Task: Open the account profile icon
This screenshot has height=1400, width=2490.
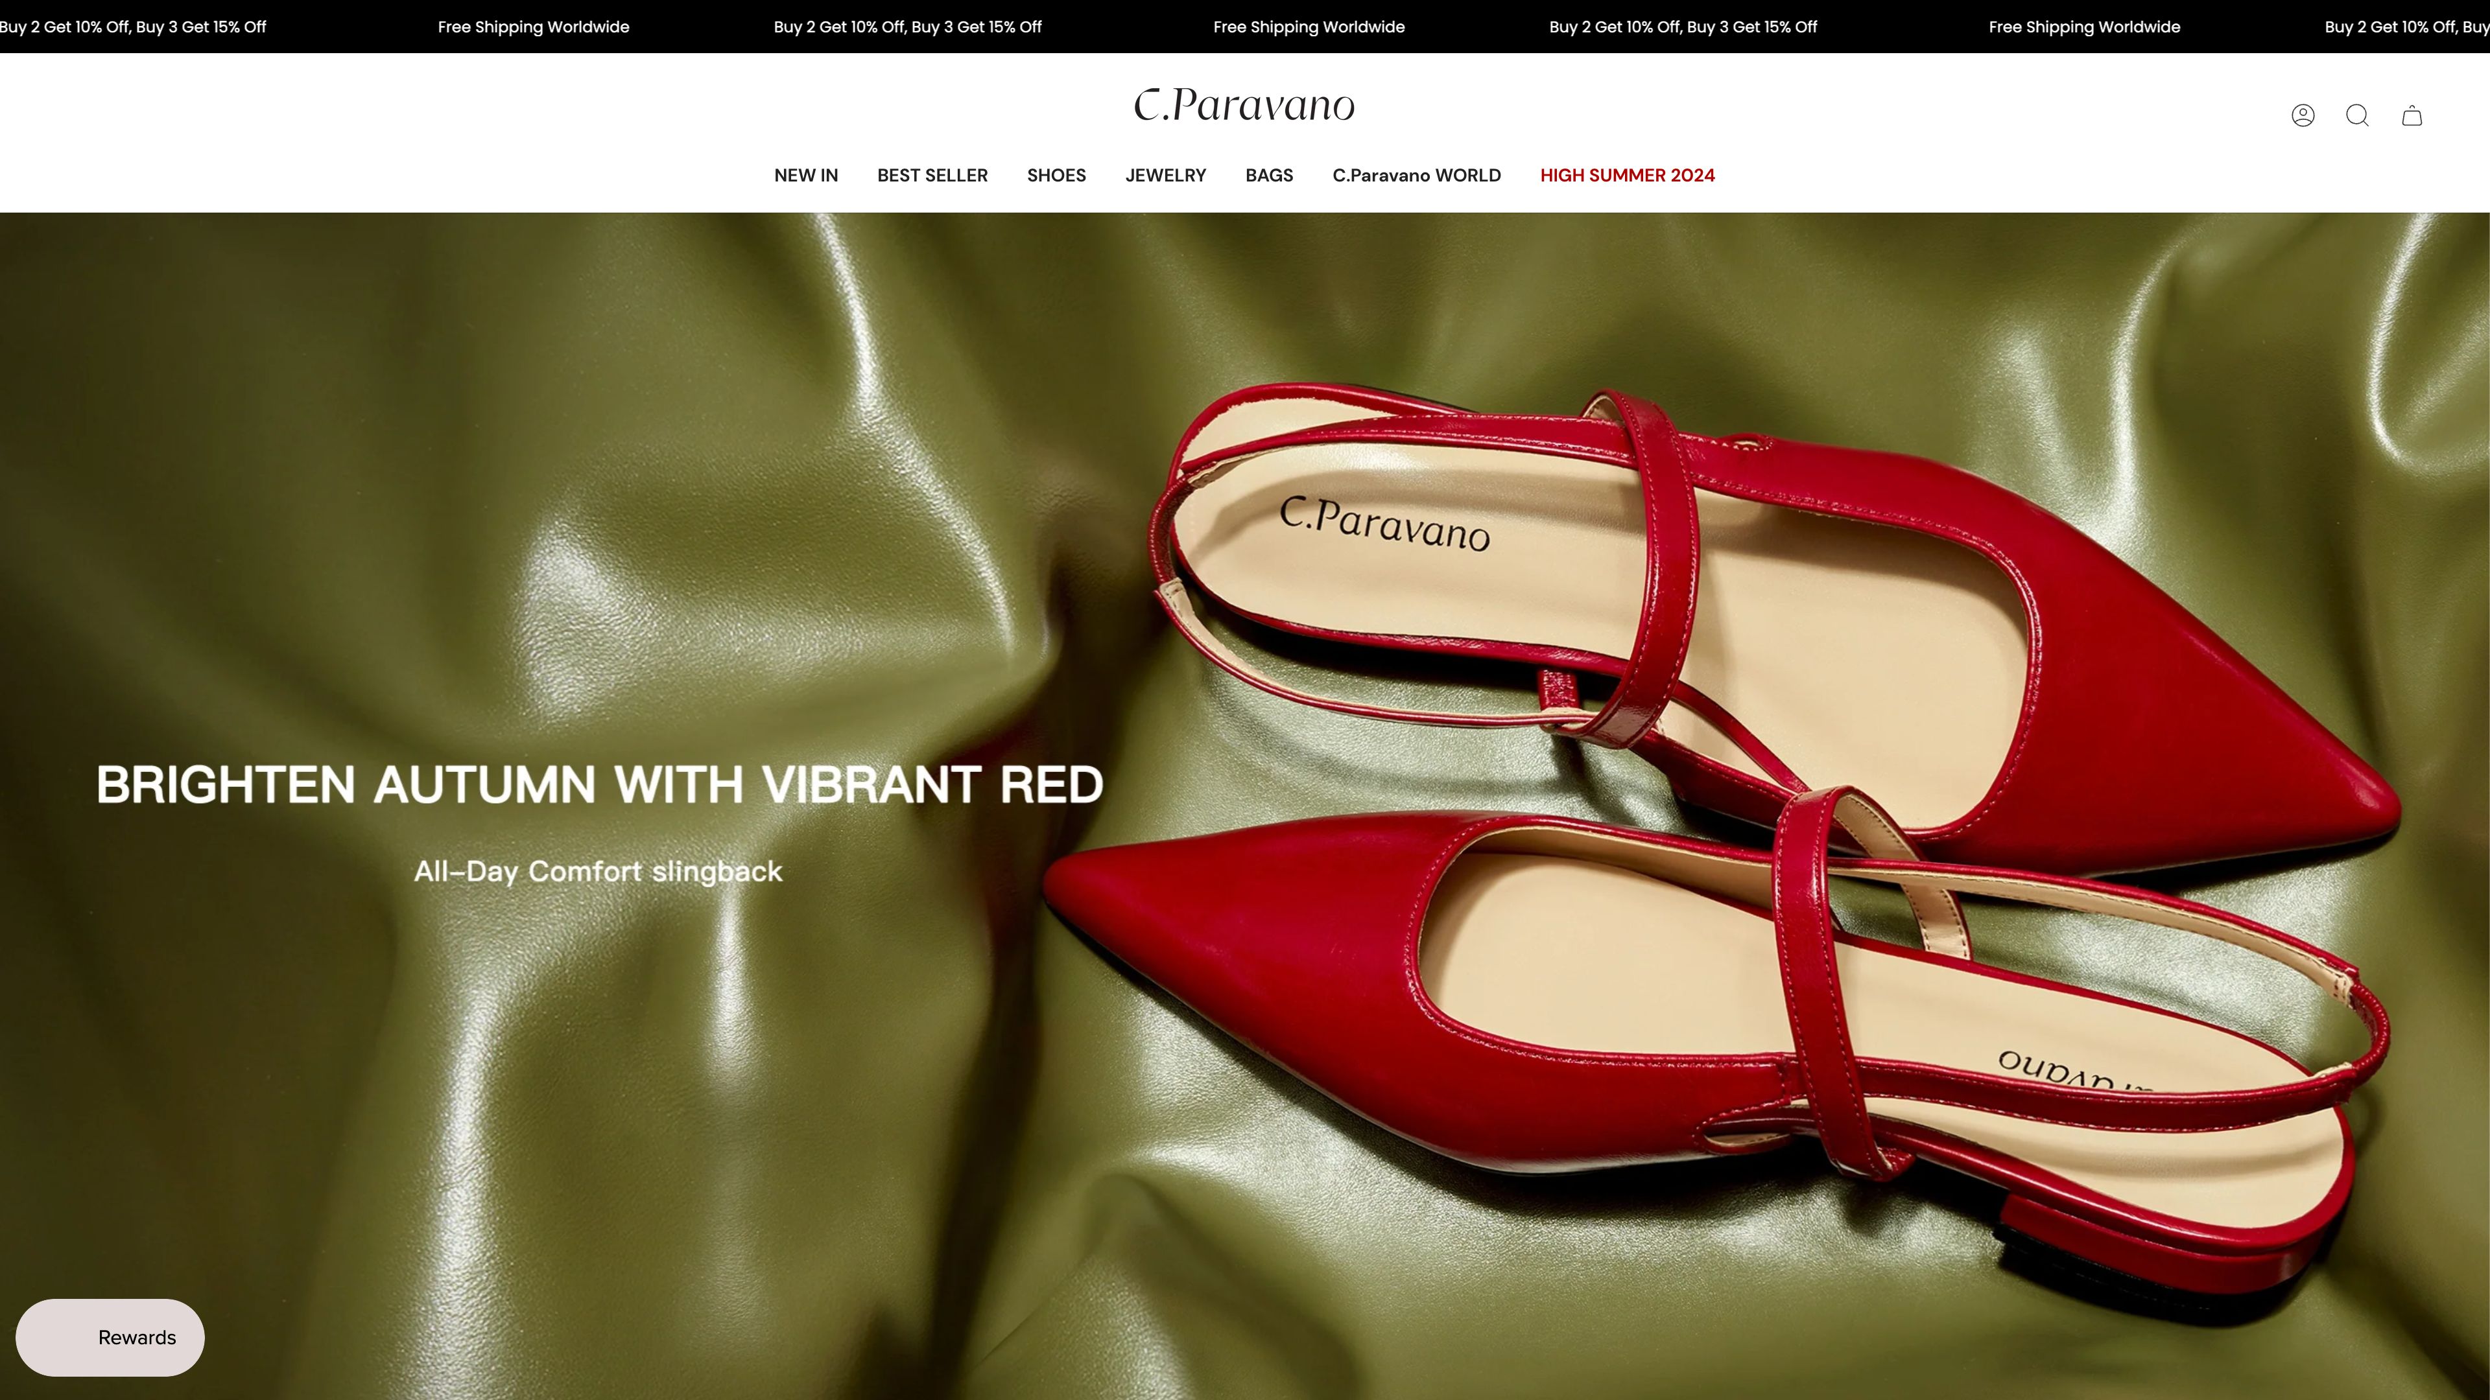Action: (2303, 116)
